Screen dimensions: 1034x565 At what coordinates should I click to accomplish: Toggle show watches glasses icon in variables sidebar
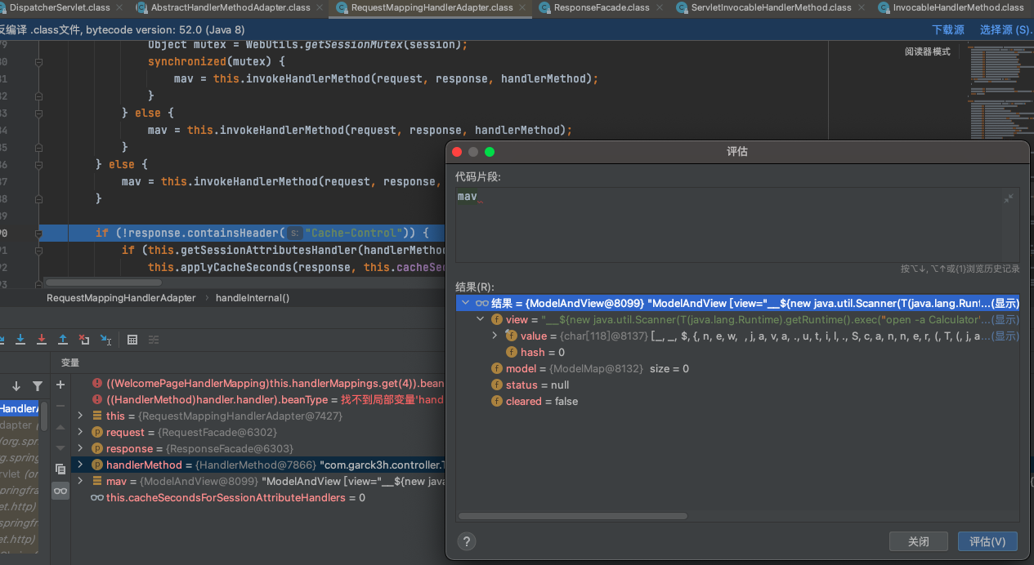click(x=60, y=491)
